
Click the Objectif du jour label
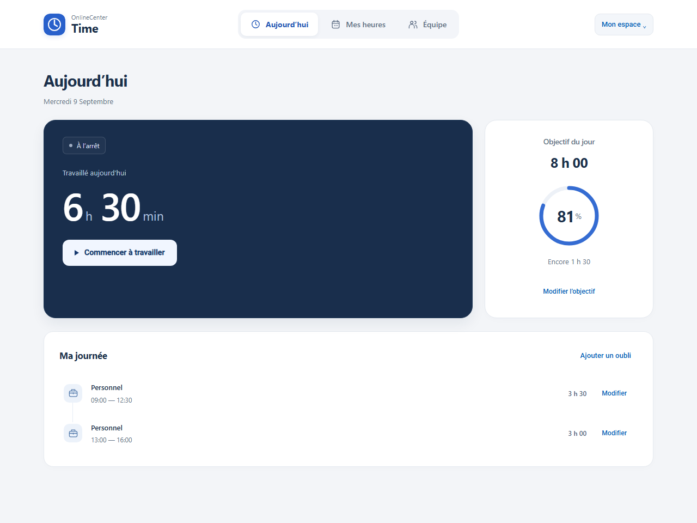569,142
